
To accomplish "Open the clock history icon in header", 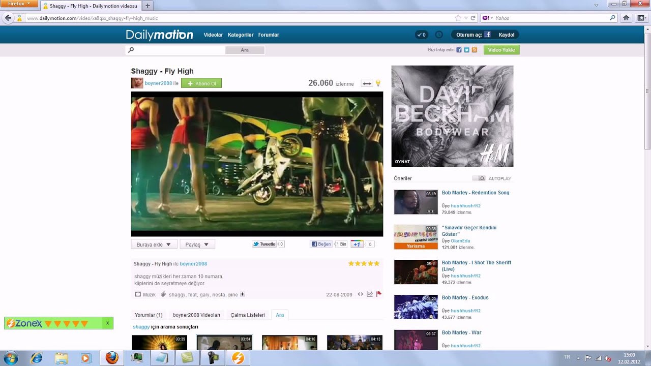I will [x=439, y=35].
